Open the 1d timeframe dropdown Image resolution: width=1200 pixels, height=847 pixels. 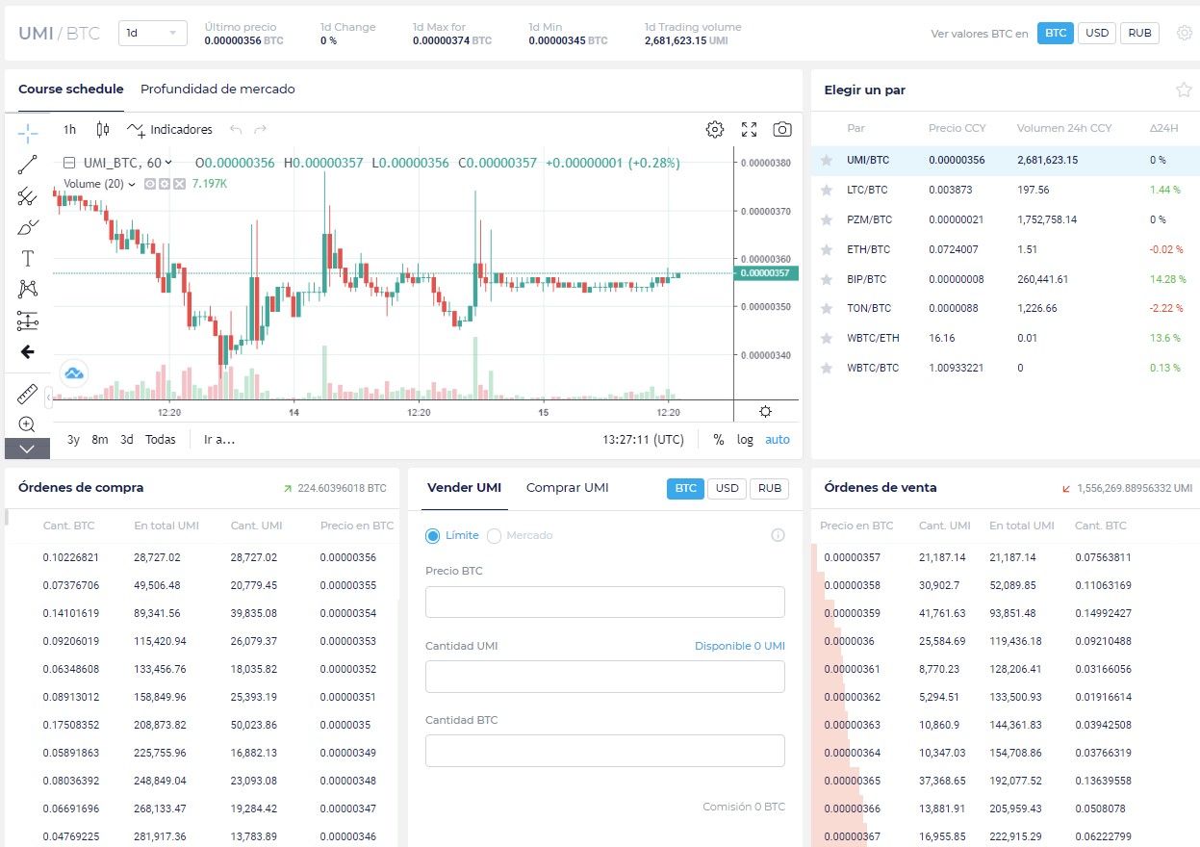(152, 33)
